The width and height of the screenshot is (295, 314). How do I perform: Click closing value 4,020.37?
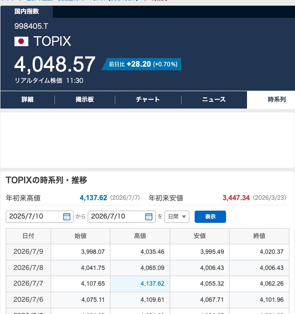tap(271, 252)
